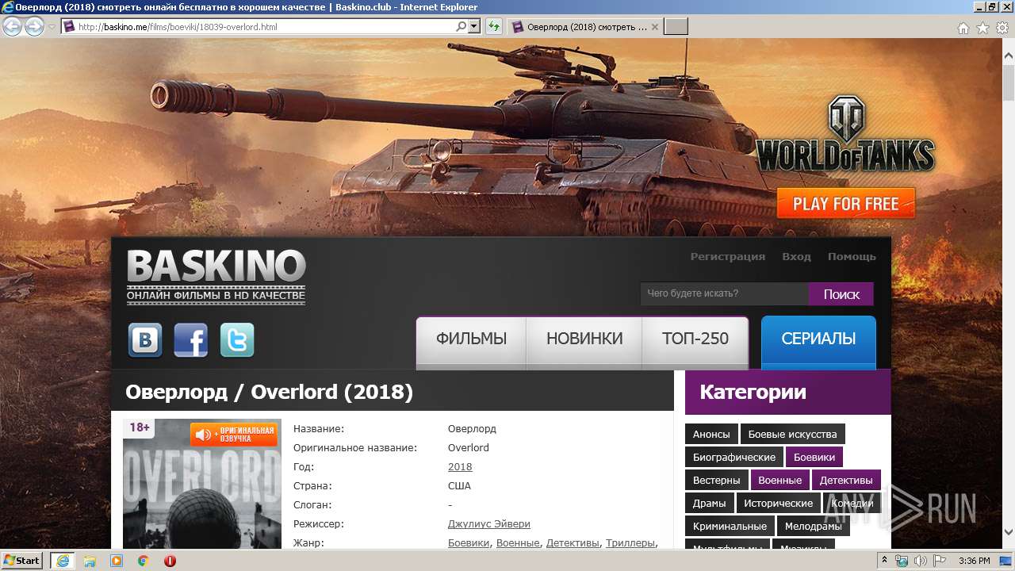The image size is (1015, 571).
Task: Open the Windows Start button
Action: click(21, 561)
